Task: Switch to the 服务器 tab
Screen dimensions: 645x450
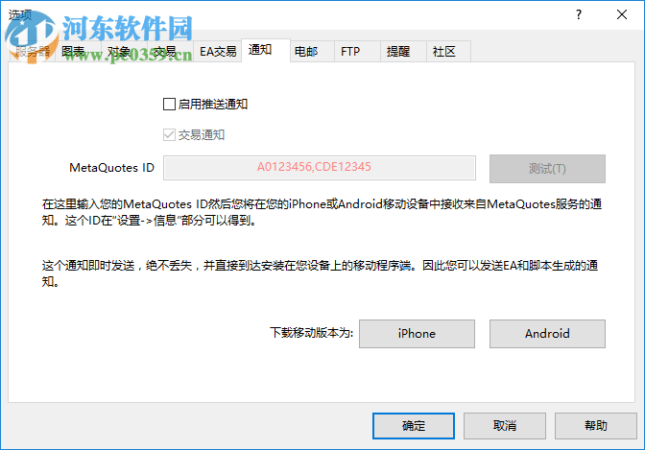Action: [32, 52]
